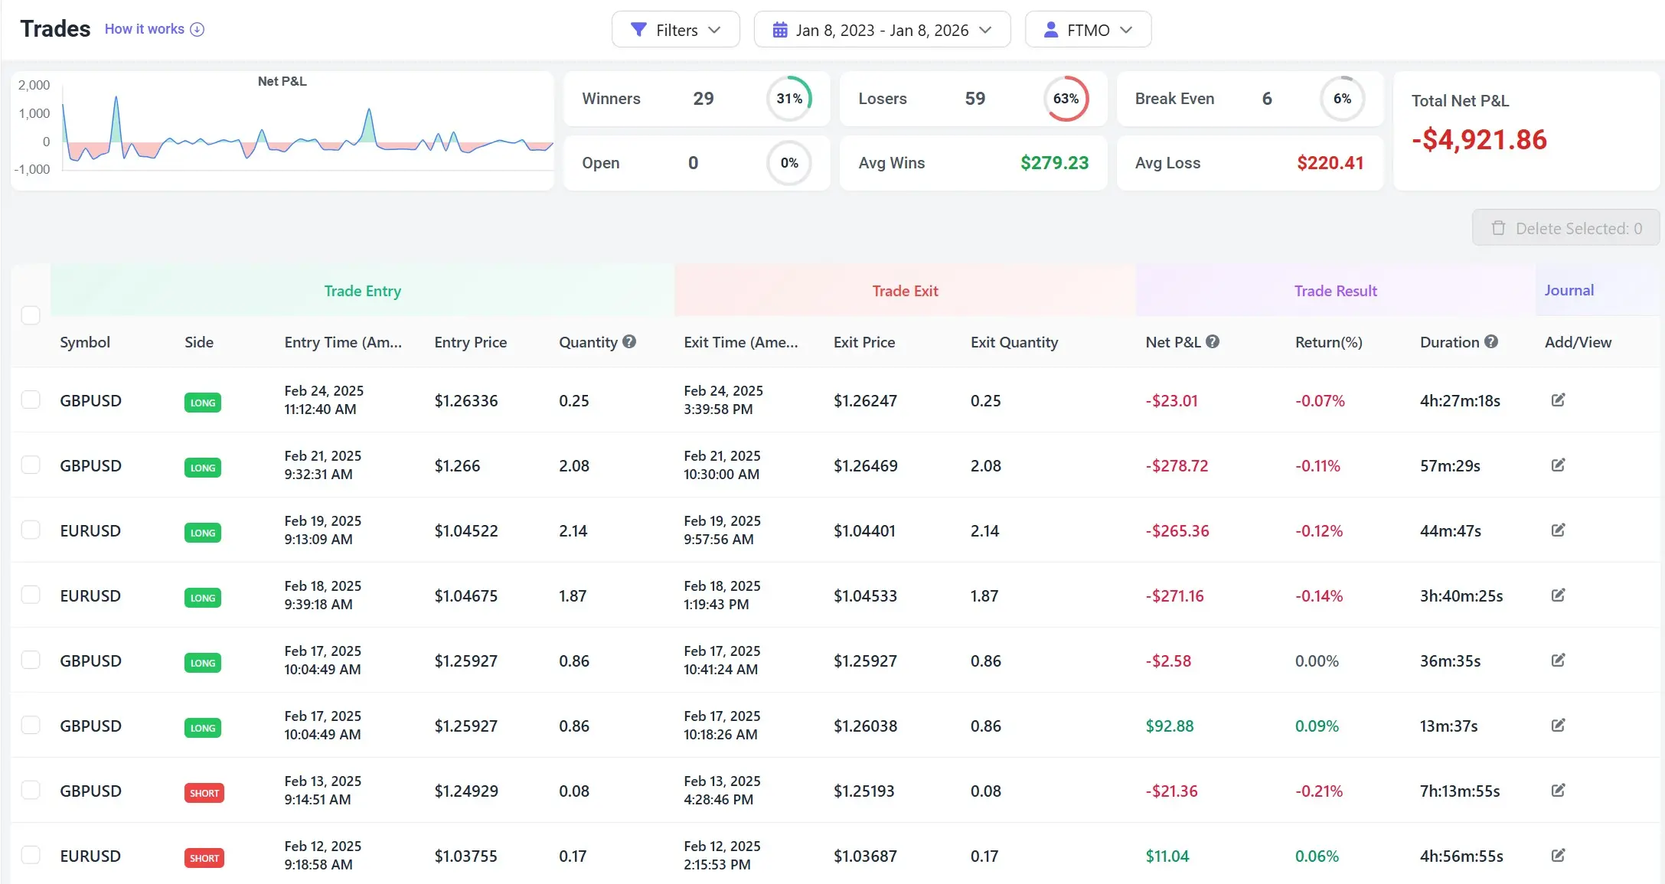Tick the checkbox for the EURUSD Feb 12 trade

point(31,855)
